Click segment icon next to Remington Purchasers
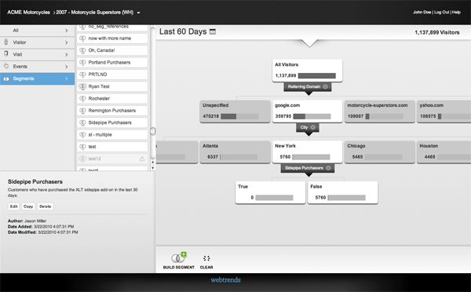The image size is (471, 292). (x=82, y=111)
